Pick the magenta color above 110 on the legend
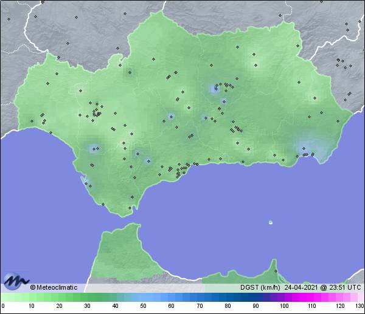Screen dimensions: 365x314 (x=310, y=297)
